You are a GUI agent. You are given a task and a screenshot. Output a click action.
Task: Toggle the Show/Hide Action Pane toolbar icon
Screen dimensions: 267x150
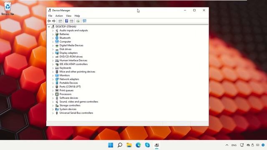(71, 21)
